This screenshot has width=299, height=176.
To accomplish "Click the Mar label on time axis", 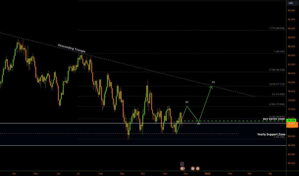I will [250, 174].
